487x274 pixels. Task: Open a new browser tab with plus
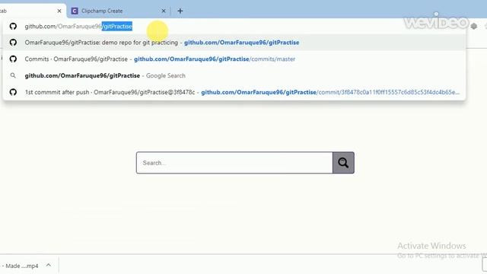[x=180, y=11]
